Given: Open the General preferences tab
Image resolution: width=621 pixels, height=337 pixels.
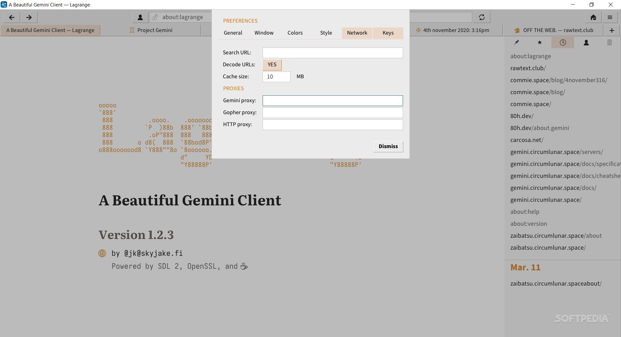Looking at the screenshot, I should click(x=233, y=33).
